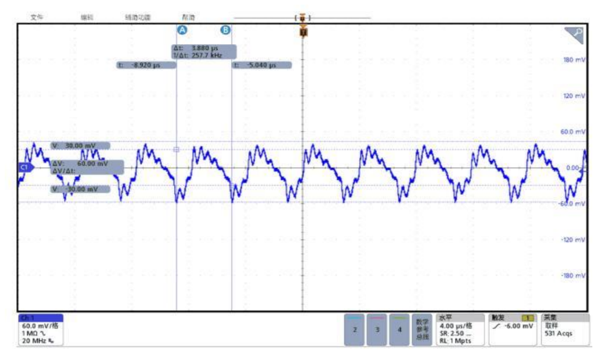This screenshot has width=597, height=359.
Task: Open the 帮助 (Help) menu
Action: click(189, 17)
